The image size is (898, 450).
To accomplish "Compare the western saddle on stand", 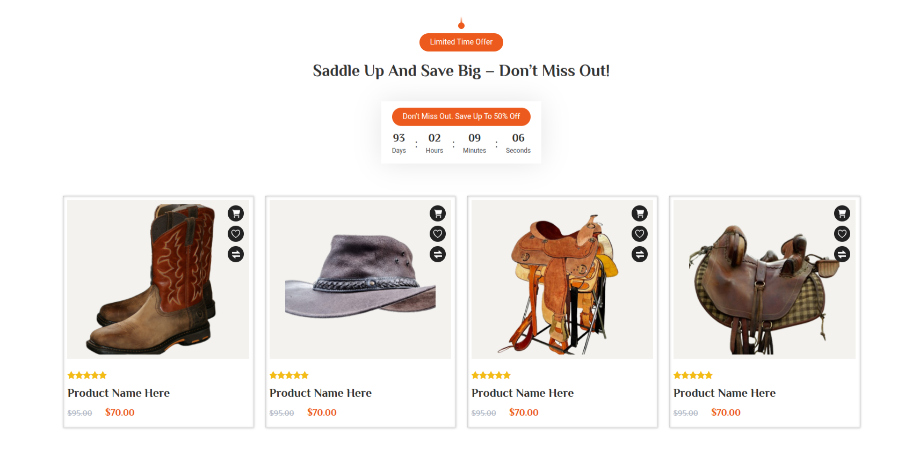I will (x=640, y=254).
